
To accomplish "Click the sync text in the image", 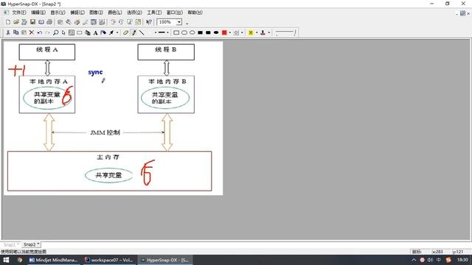I will coord(95,72).
